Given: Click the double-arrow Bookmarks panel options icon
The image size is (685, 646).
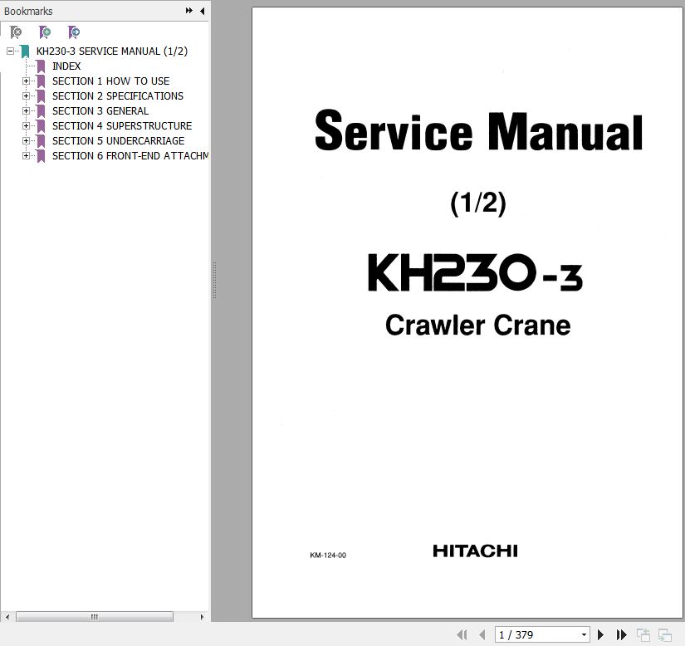Looking at the screenshot, I should click(189, 11).
